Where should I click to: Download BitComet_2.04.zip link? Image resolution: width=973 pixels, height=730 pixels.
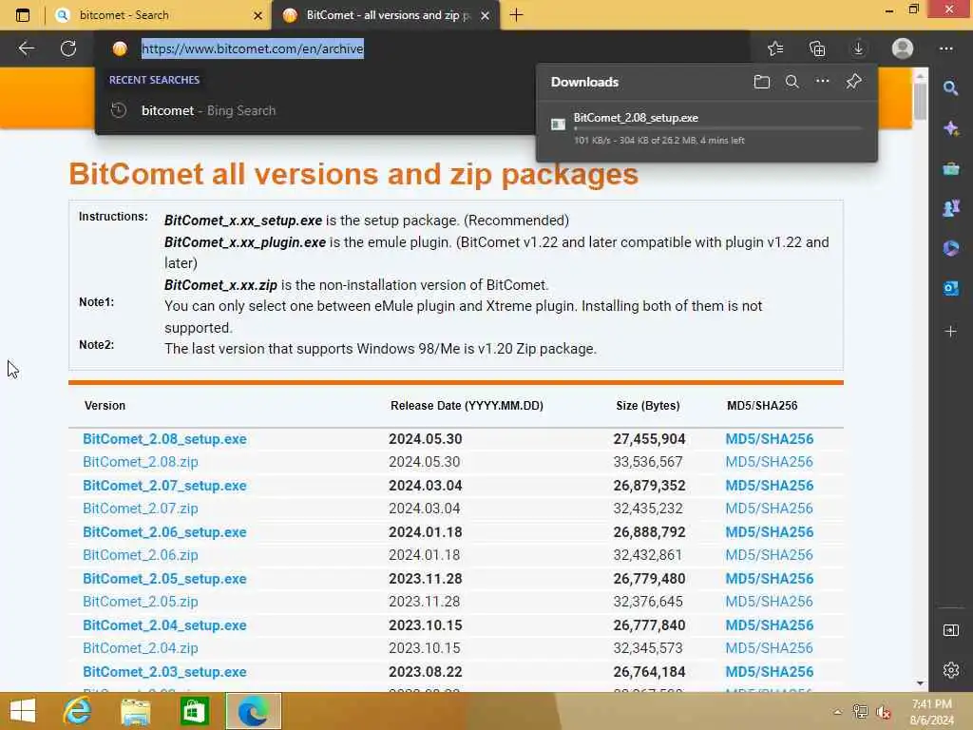click(x=141, y=648)
